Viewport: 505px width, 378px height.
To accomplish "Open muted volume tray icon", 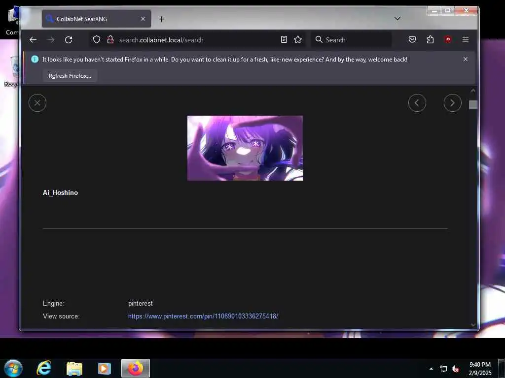I will pos(455,369).
